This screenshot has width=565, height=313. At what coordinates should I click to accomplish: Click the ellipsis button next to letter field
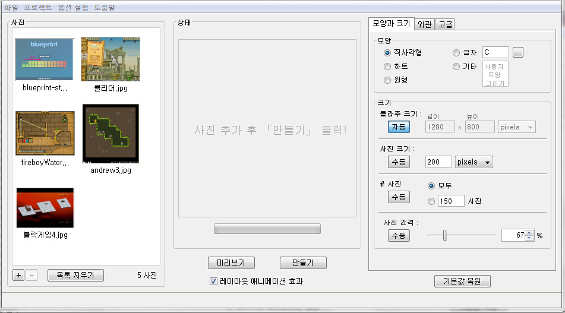point(517,53)
